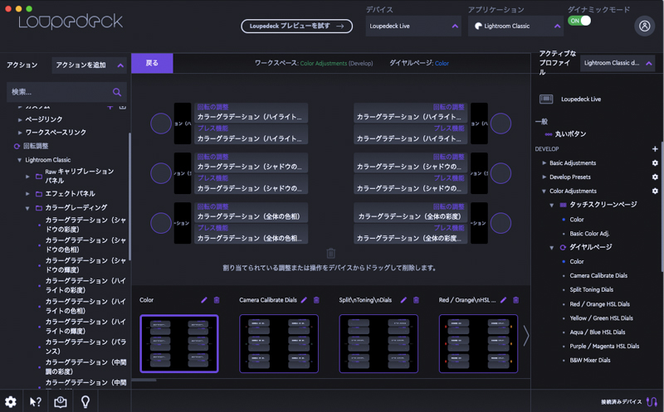Expand Basic Adjustments workspace
Screen dimensions: 664x412
click(x=544, y=162)
